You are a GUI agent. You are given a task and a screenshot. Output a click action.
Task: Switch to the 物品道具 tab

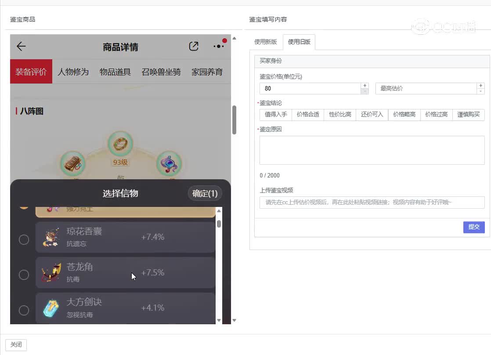pos(115,72)
